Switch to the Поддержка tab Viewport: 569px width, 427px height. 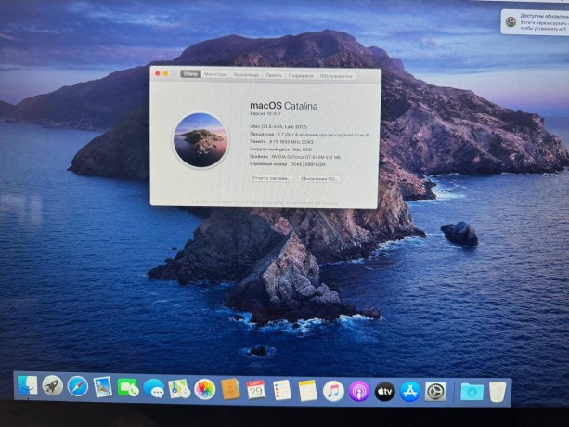click(x=301, y=76)
